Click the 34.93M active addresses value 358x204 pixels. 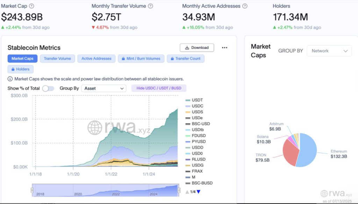[x=199, y=17]
